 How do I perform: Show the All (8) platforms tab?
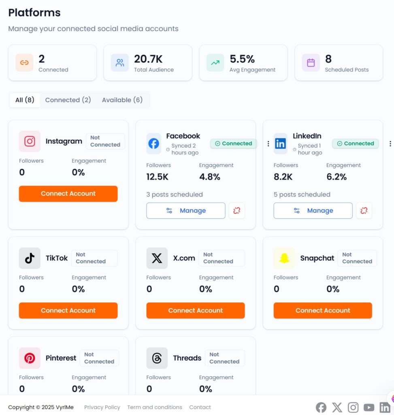point(25,100)
